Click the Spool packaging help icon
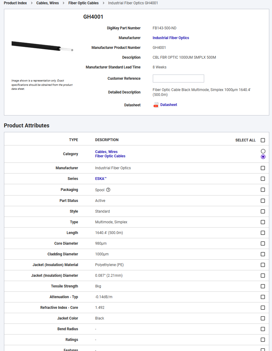272x351 pixels. click(108, 190)
